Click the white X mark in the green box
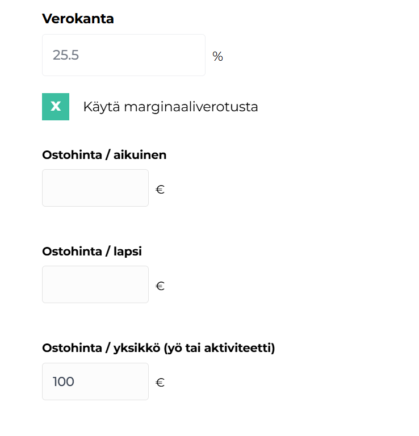 (56, 107)
